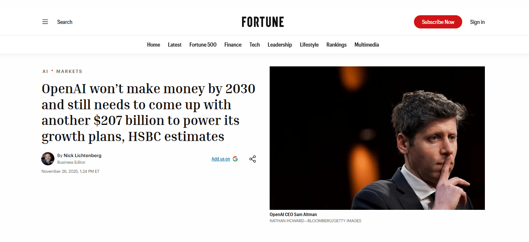Open the hamburger navigation menu

45,22
